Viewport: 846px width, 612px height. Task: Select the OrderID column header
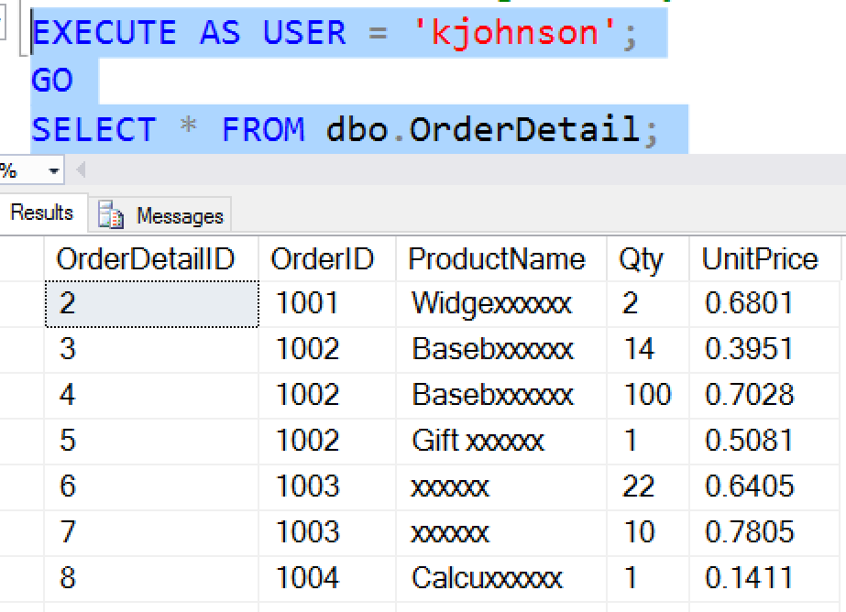tap(327, 259)
